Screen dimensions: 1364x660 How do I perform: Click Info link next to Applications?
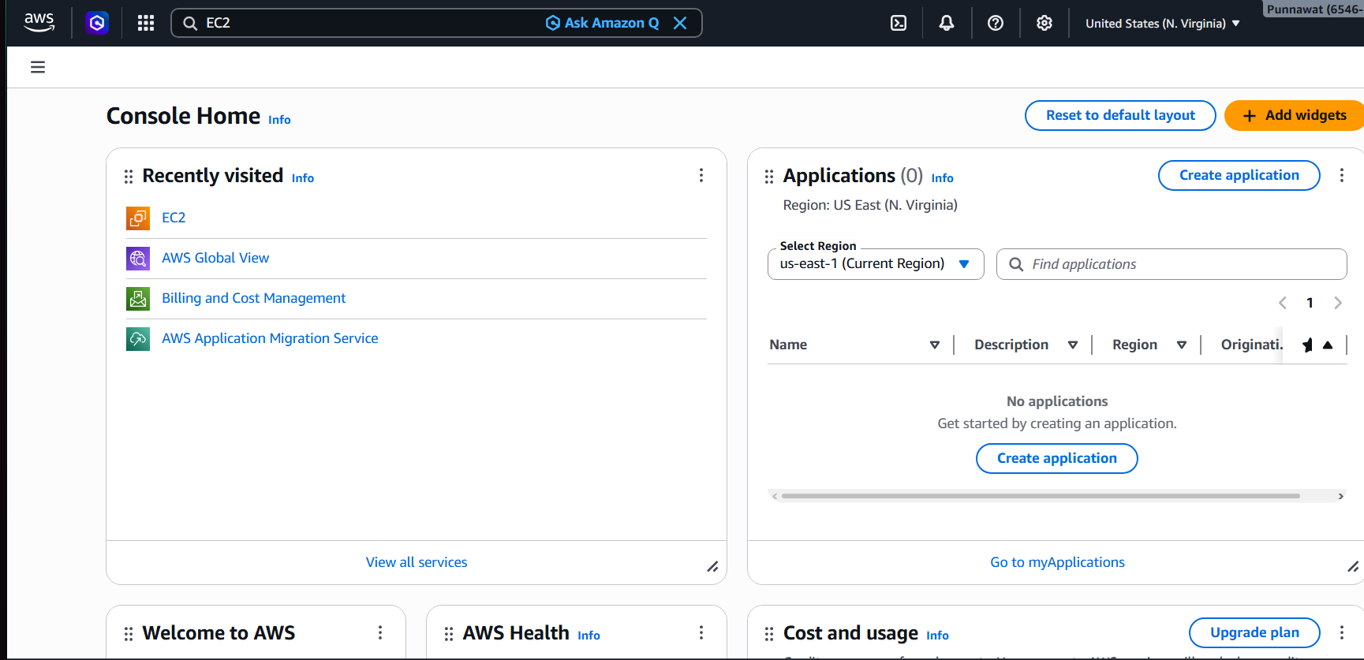[943, 178]
